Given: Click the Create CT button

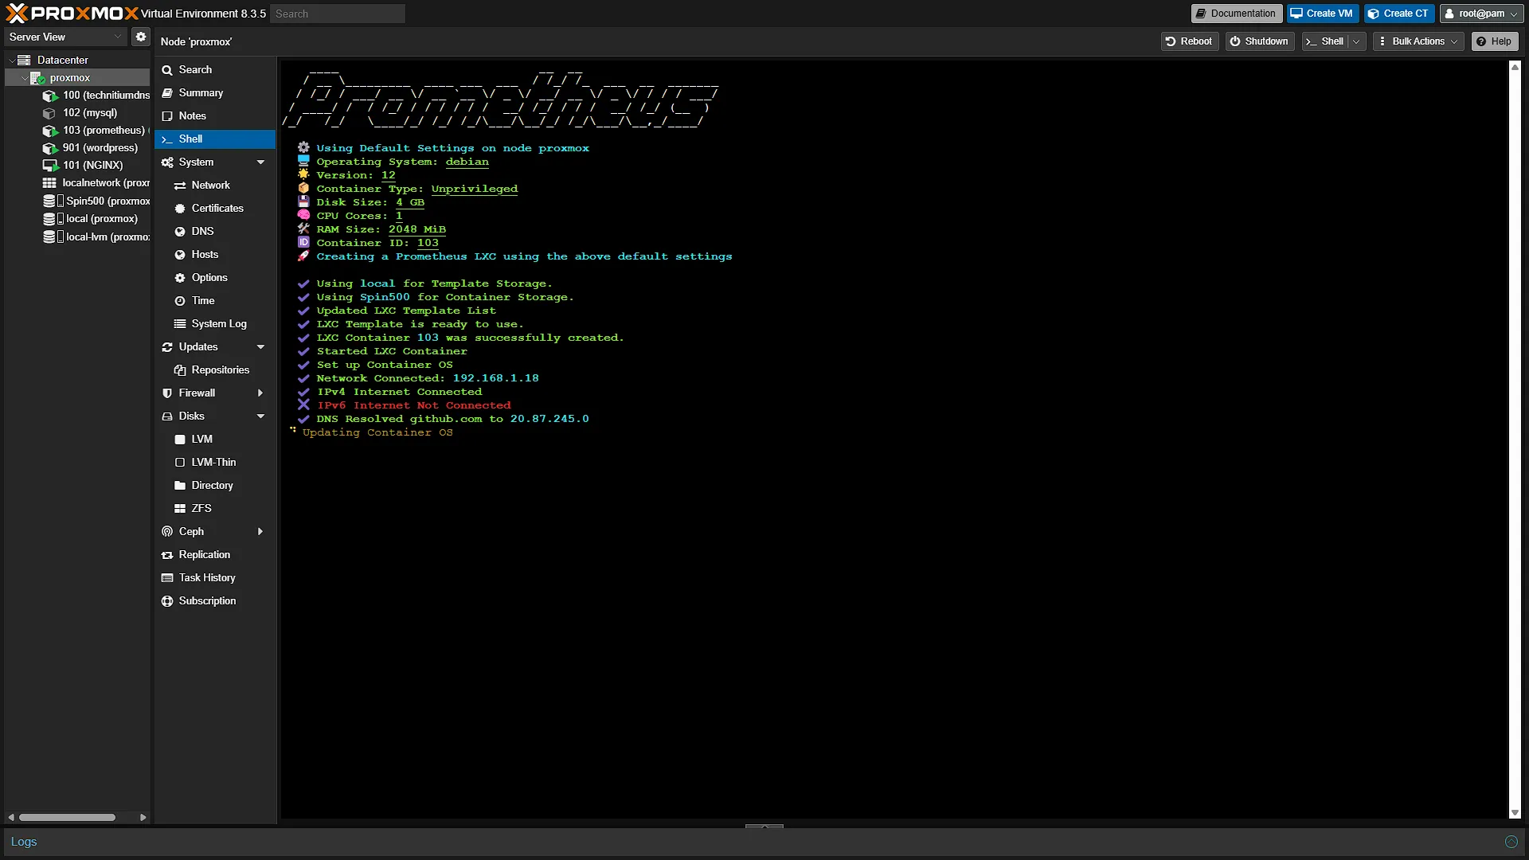Looking at the screenshot, I should [x=1399, y=14].
